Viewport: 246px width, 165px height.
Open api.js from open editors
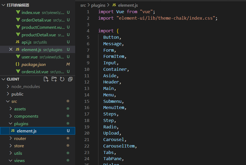point(38,42)
